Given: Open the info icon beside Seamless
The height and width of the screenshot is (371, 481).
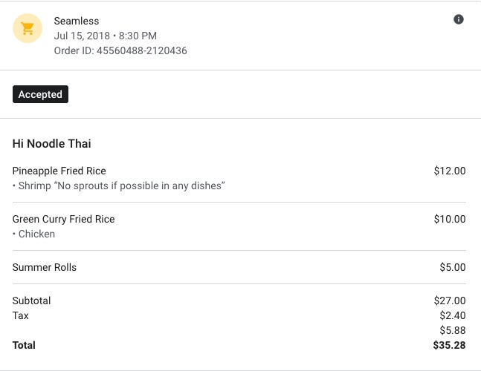Looking at the screenshot, I should [x=459, y=19].
